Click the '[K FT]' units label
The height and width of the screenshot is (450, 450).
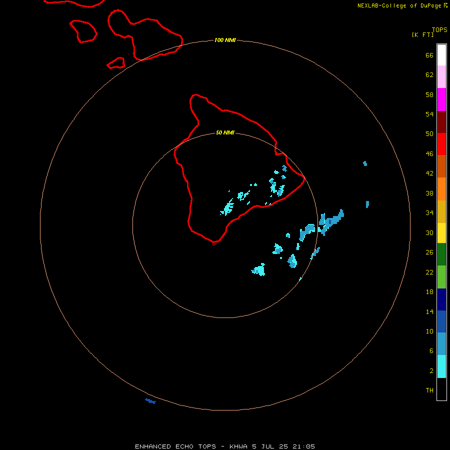pos(422,34)
